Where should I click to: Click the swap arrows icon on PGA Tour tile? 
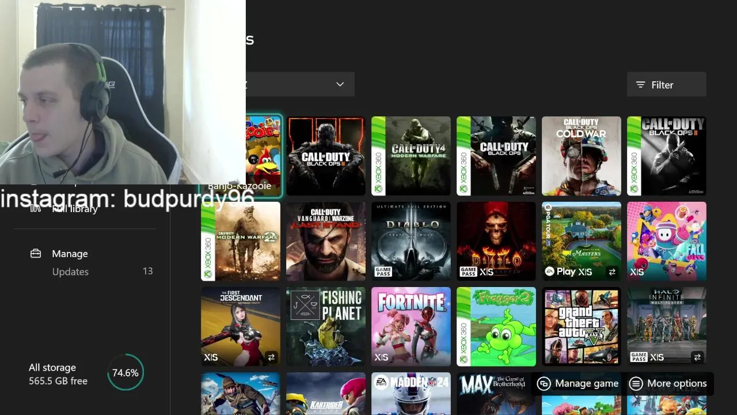click(612, 272)
